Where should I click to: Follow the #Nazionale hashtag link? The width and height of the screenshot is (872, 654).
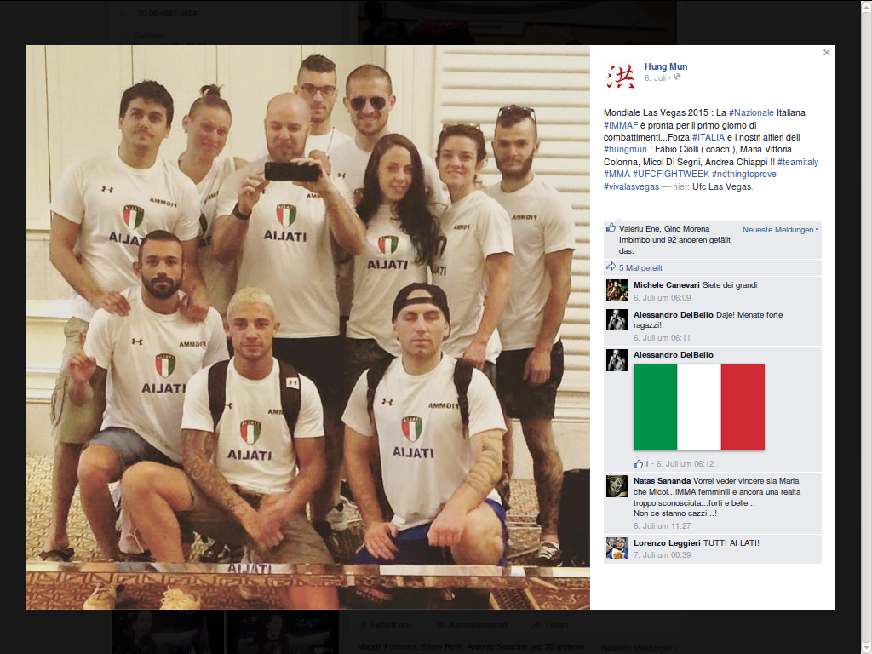pyautogui.click(x=751, y=112)
